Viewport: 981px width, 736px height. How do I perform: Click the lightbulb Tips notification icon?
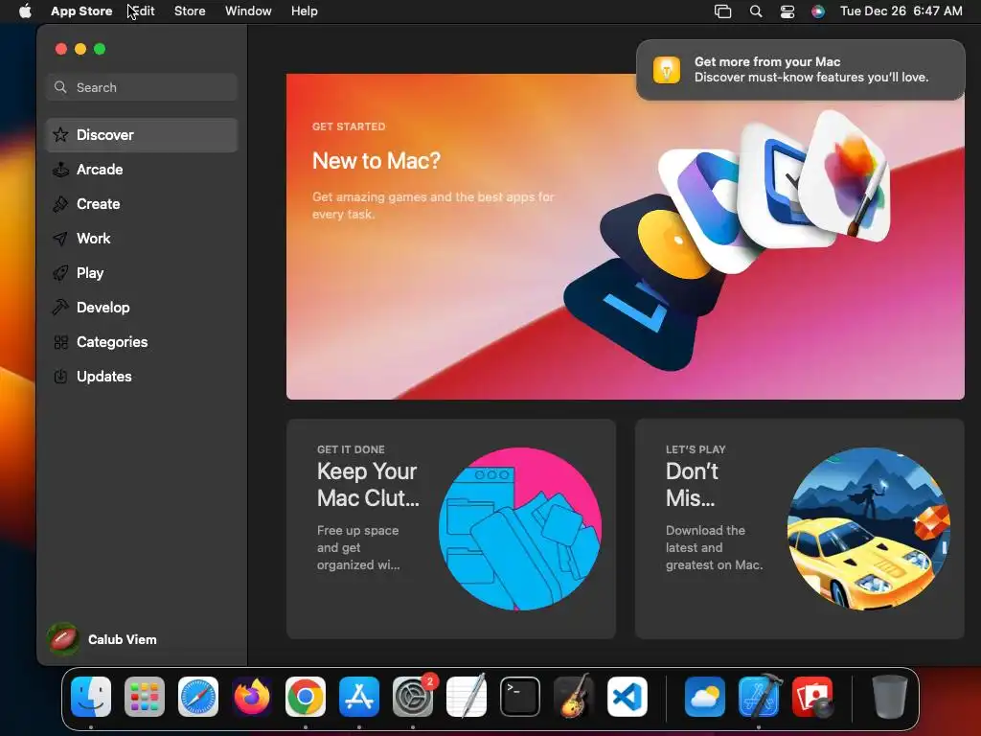click(667, 69)
